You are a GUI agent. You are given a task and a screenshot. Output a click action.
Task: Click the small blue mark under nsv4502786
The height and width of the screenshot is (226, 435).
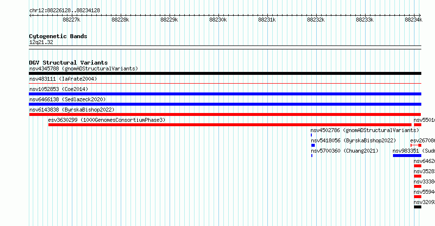click(311, 135)
